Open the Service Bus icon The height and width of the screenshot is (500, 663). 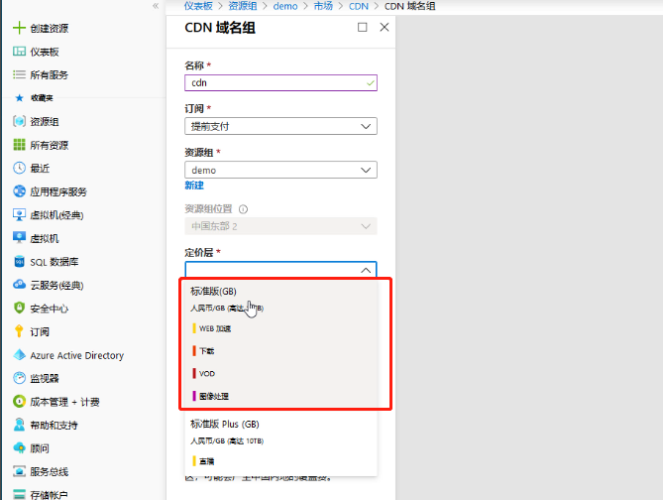19,471
